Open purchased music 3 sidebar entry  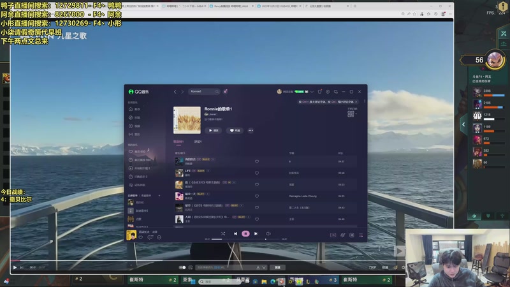[138, 177]
